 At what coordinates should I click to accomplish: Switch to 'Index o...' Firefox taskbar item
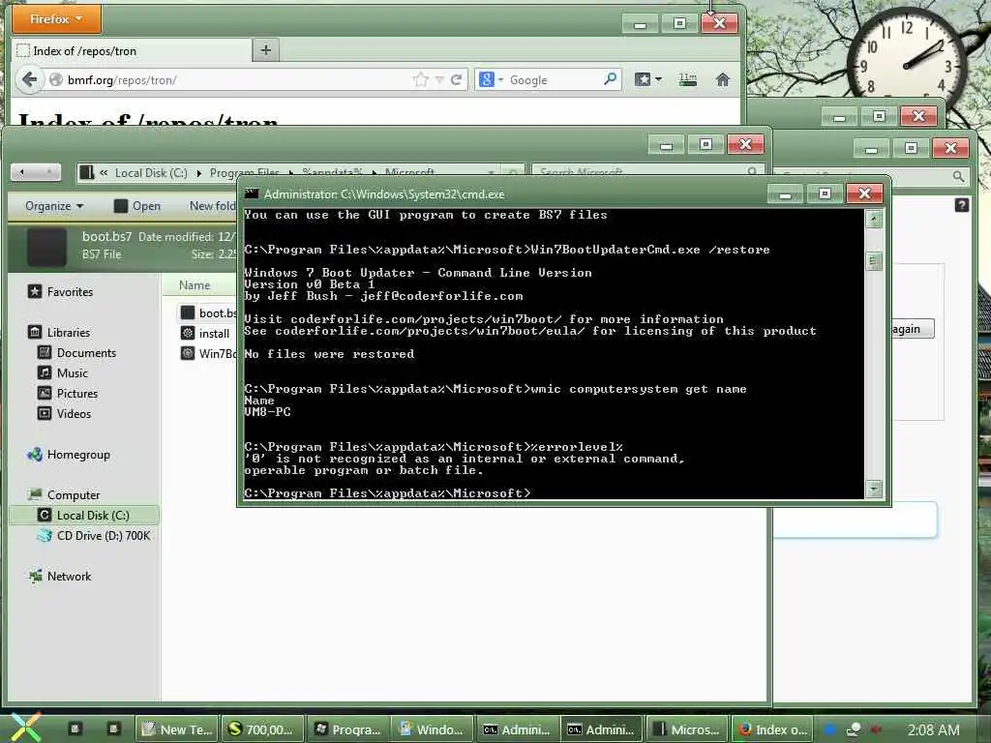[x=772, y=729]
